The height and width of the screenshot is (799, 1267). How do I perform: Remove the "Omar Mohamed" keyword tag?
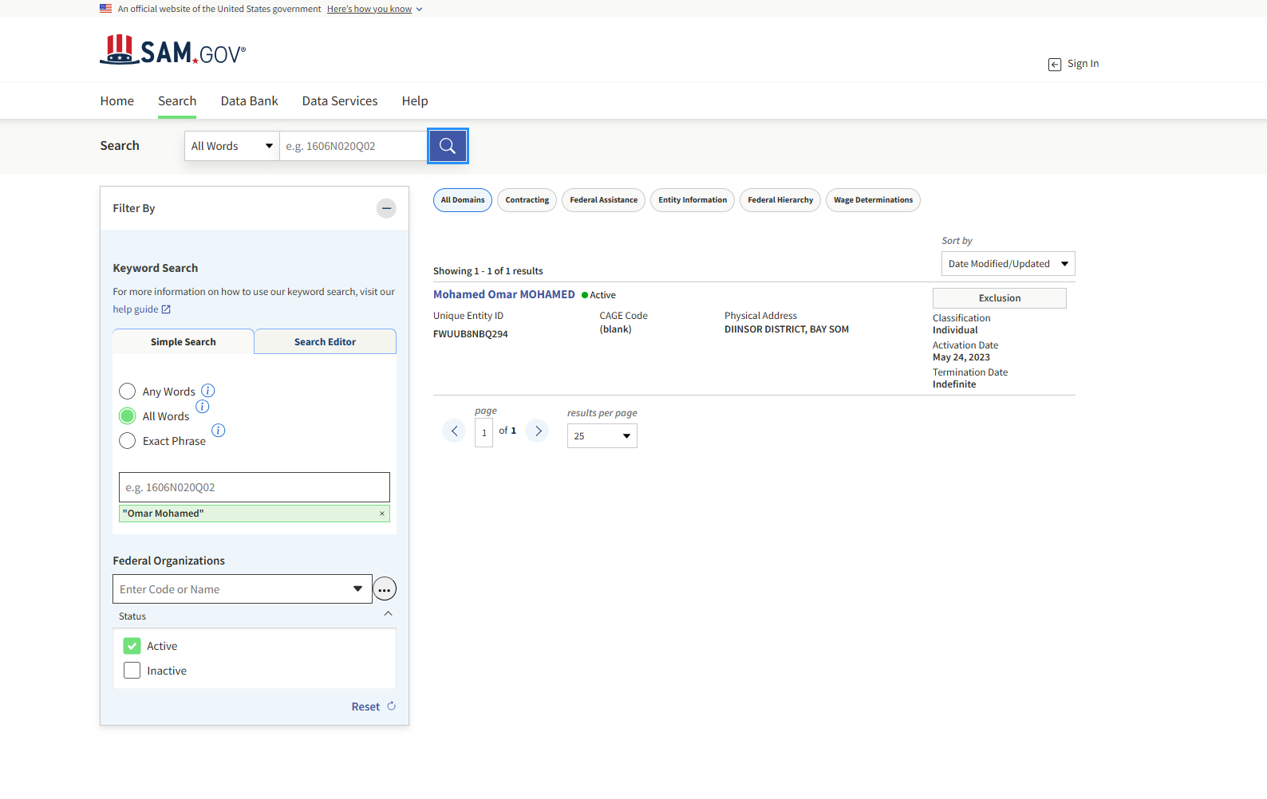click(x=382, y=514)
